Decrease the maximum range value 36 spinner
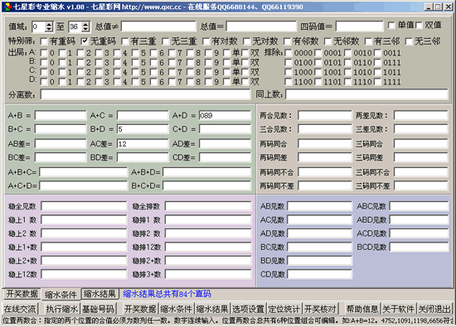The image size is (456, 327). pyautogui.click(x=85, y=29)
